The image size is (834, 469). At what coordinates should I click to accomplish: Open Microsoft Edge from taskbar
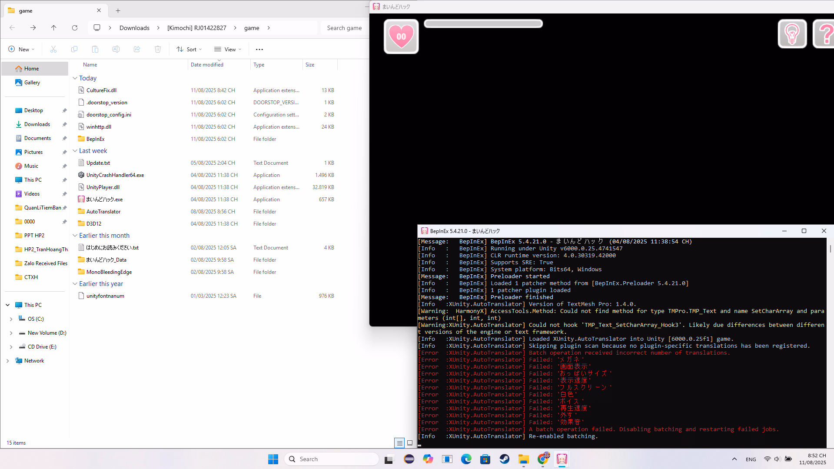tap(466, 459)
